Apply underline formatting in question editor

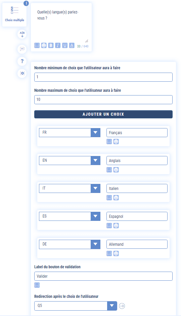[64, 45]
